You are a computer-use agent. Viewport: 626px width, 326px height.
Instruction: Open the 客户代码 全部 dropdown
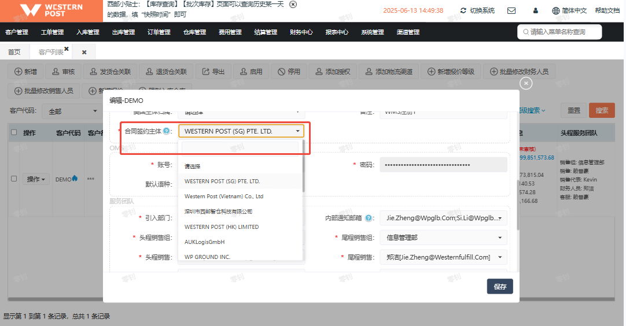click(72, 111)
